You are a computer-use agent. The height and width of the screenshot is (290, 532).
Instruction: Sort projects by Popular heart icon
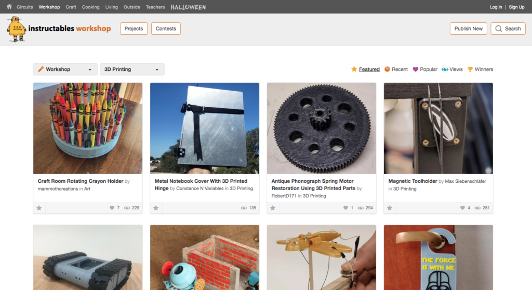point(415,69)
